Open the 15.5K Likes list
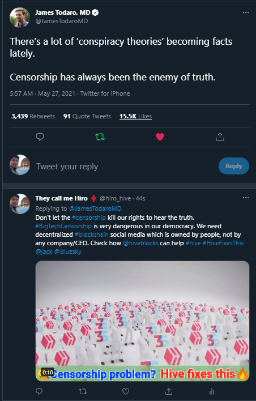256x401 pixels. point(135,116)
